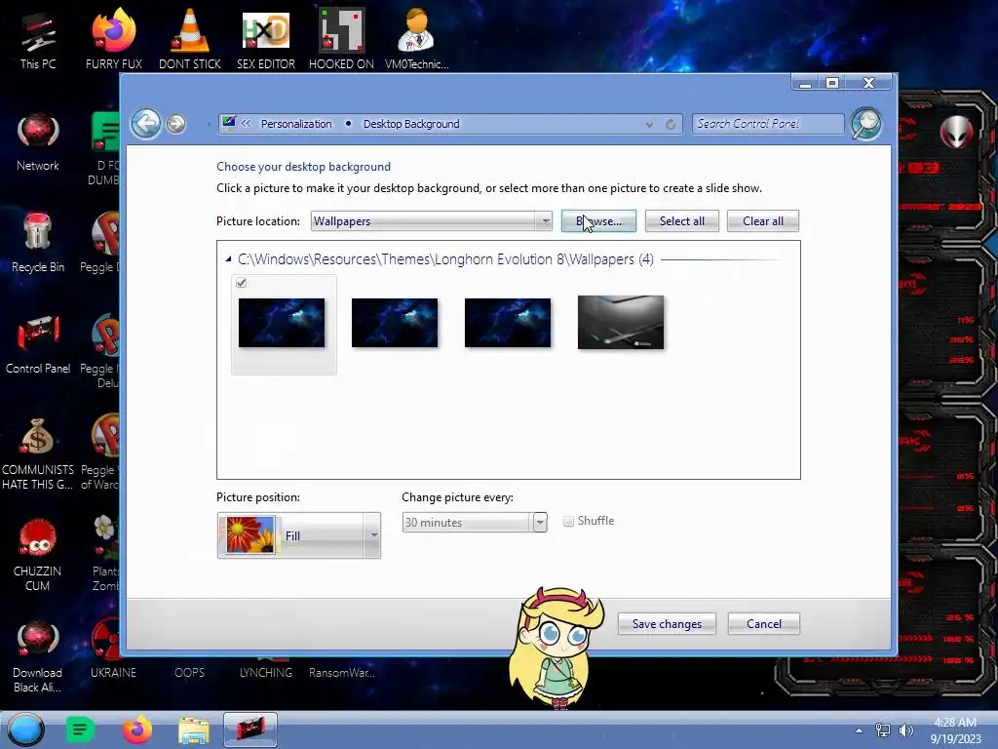Click the search magnifier icon
This screenshot has width=998, height=749.
tap(865, 124)
